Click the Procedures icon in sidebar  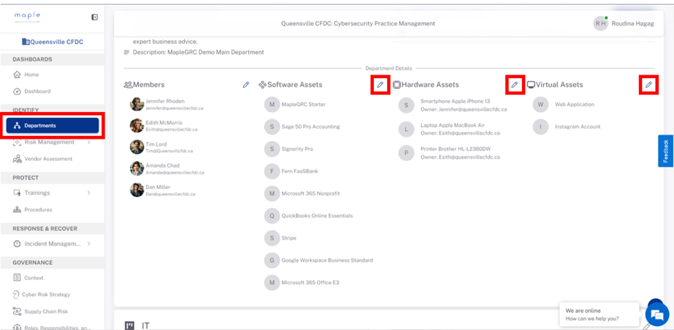click(x=17, y=210)
